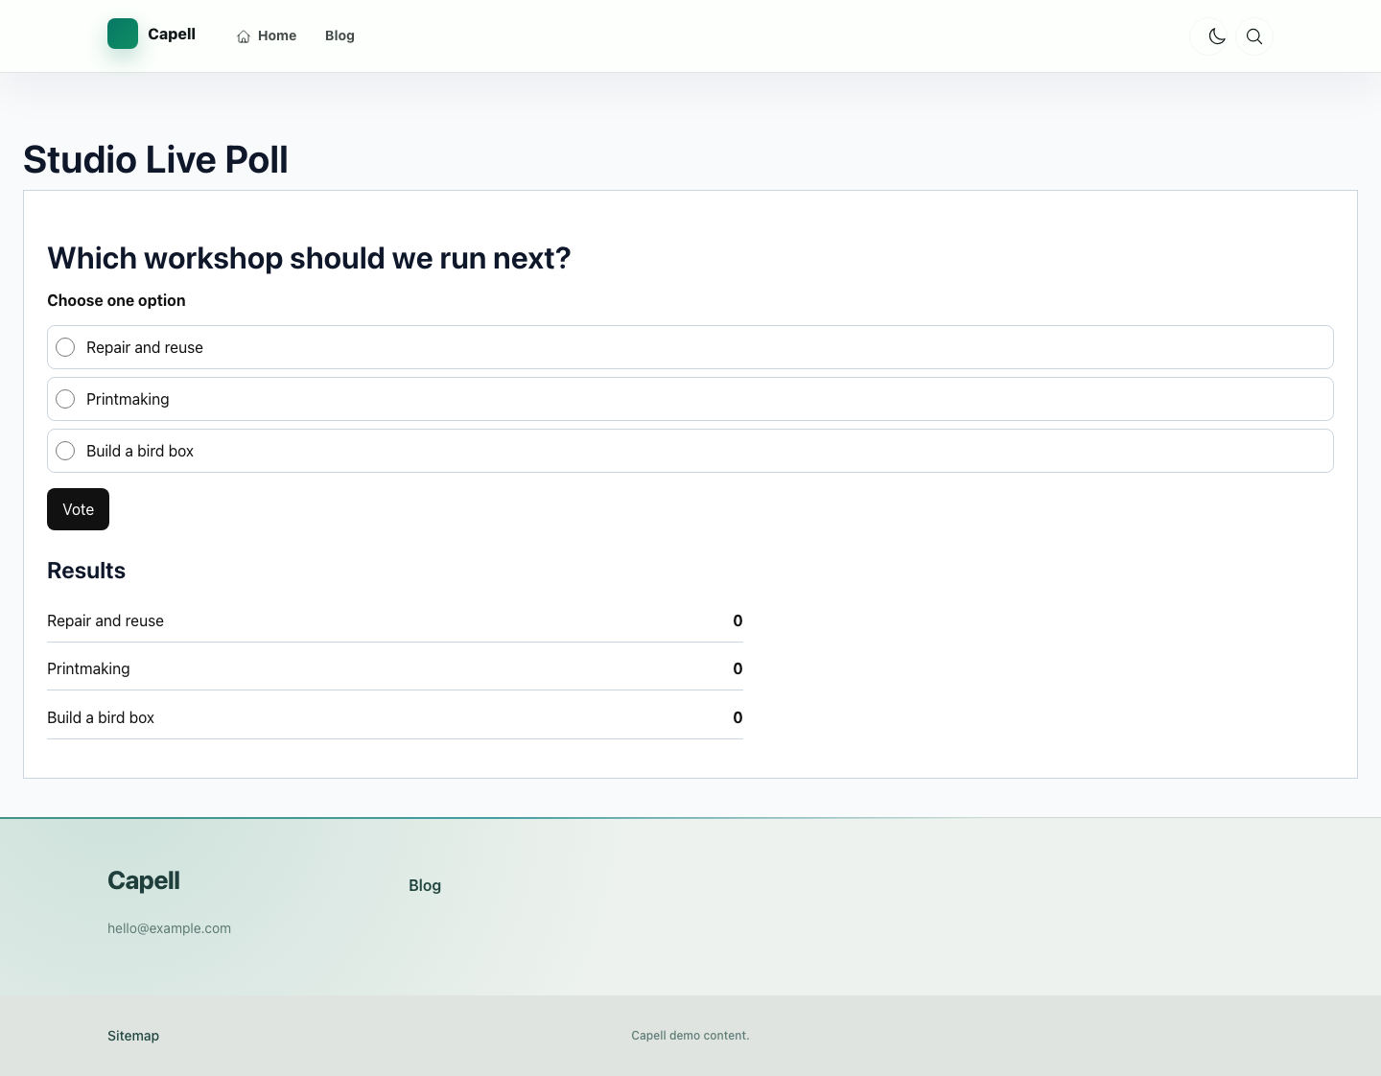Toggle dark mode with the moon icon
The height and width of the screenshot is (1076, 1381).
(x=1217, y=36)
